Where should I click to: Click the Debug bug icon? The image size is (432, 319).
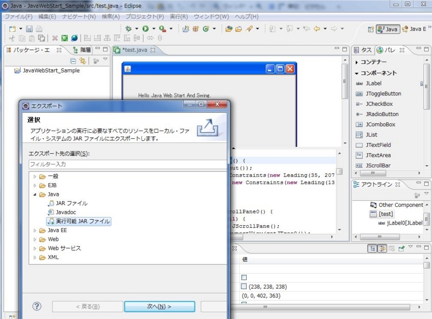click(129, 29)
